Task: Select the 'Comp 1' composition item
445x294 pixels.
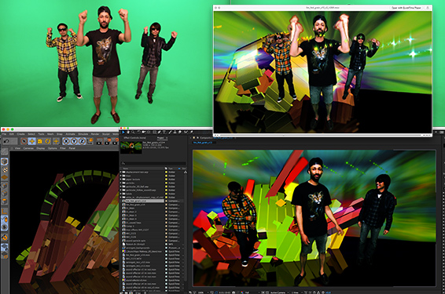Action: click(x=131, y=226)
